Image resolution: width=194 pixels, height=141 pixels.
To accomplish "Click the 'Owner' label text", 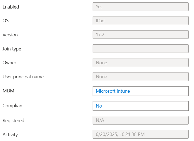I will coord(9,63).
